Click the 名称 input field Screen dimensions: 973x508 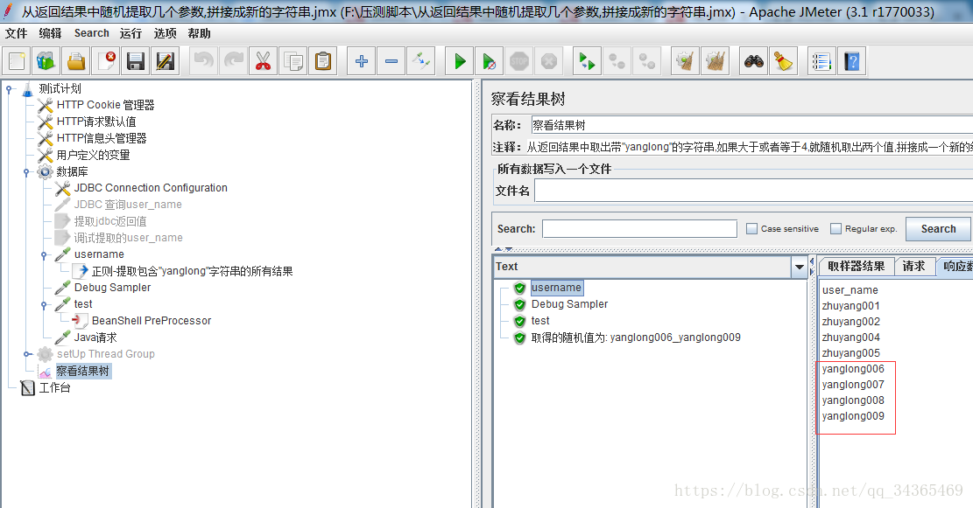751,125
